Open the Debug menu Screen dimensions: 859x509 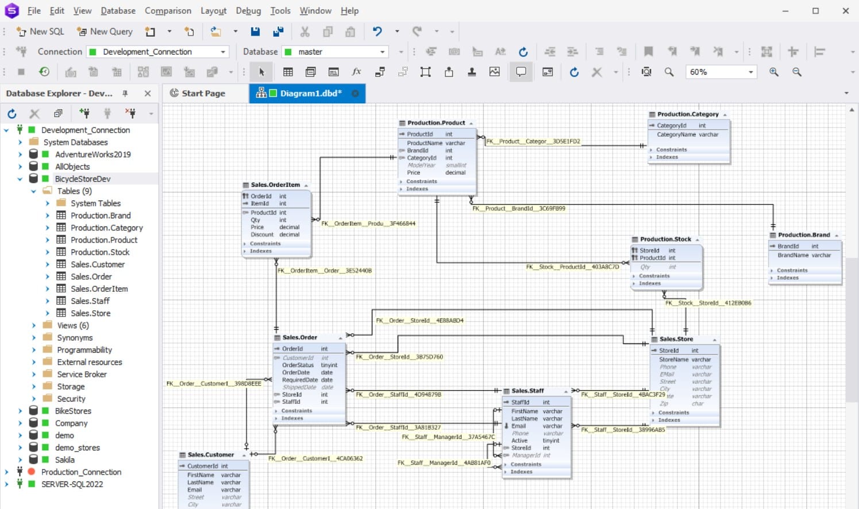pos(248,10)
